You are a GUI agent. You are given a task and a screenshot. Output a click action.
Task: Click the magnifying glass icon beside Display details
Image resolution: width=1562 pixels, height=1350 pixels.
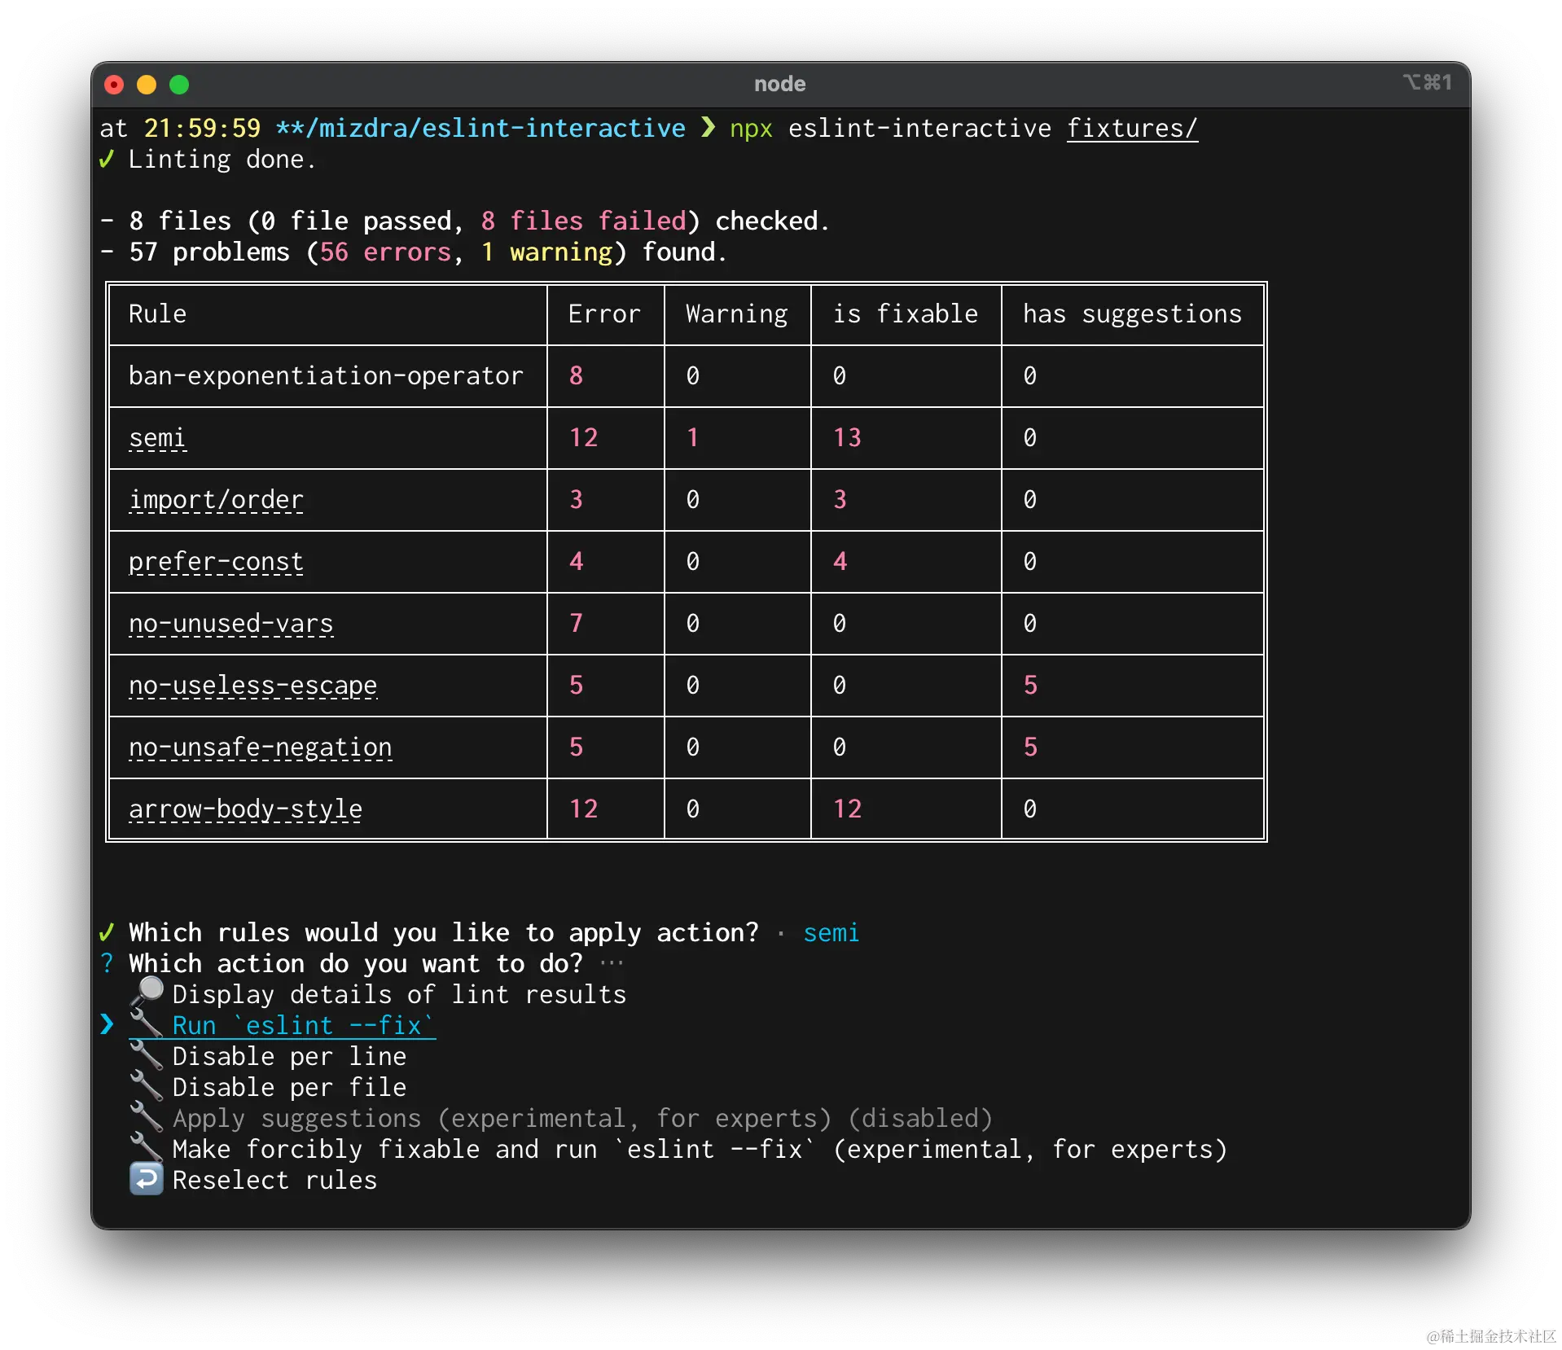(x=147, y=992)
